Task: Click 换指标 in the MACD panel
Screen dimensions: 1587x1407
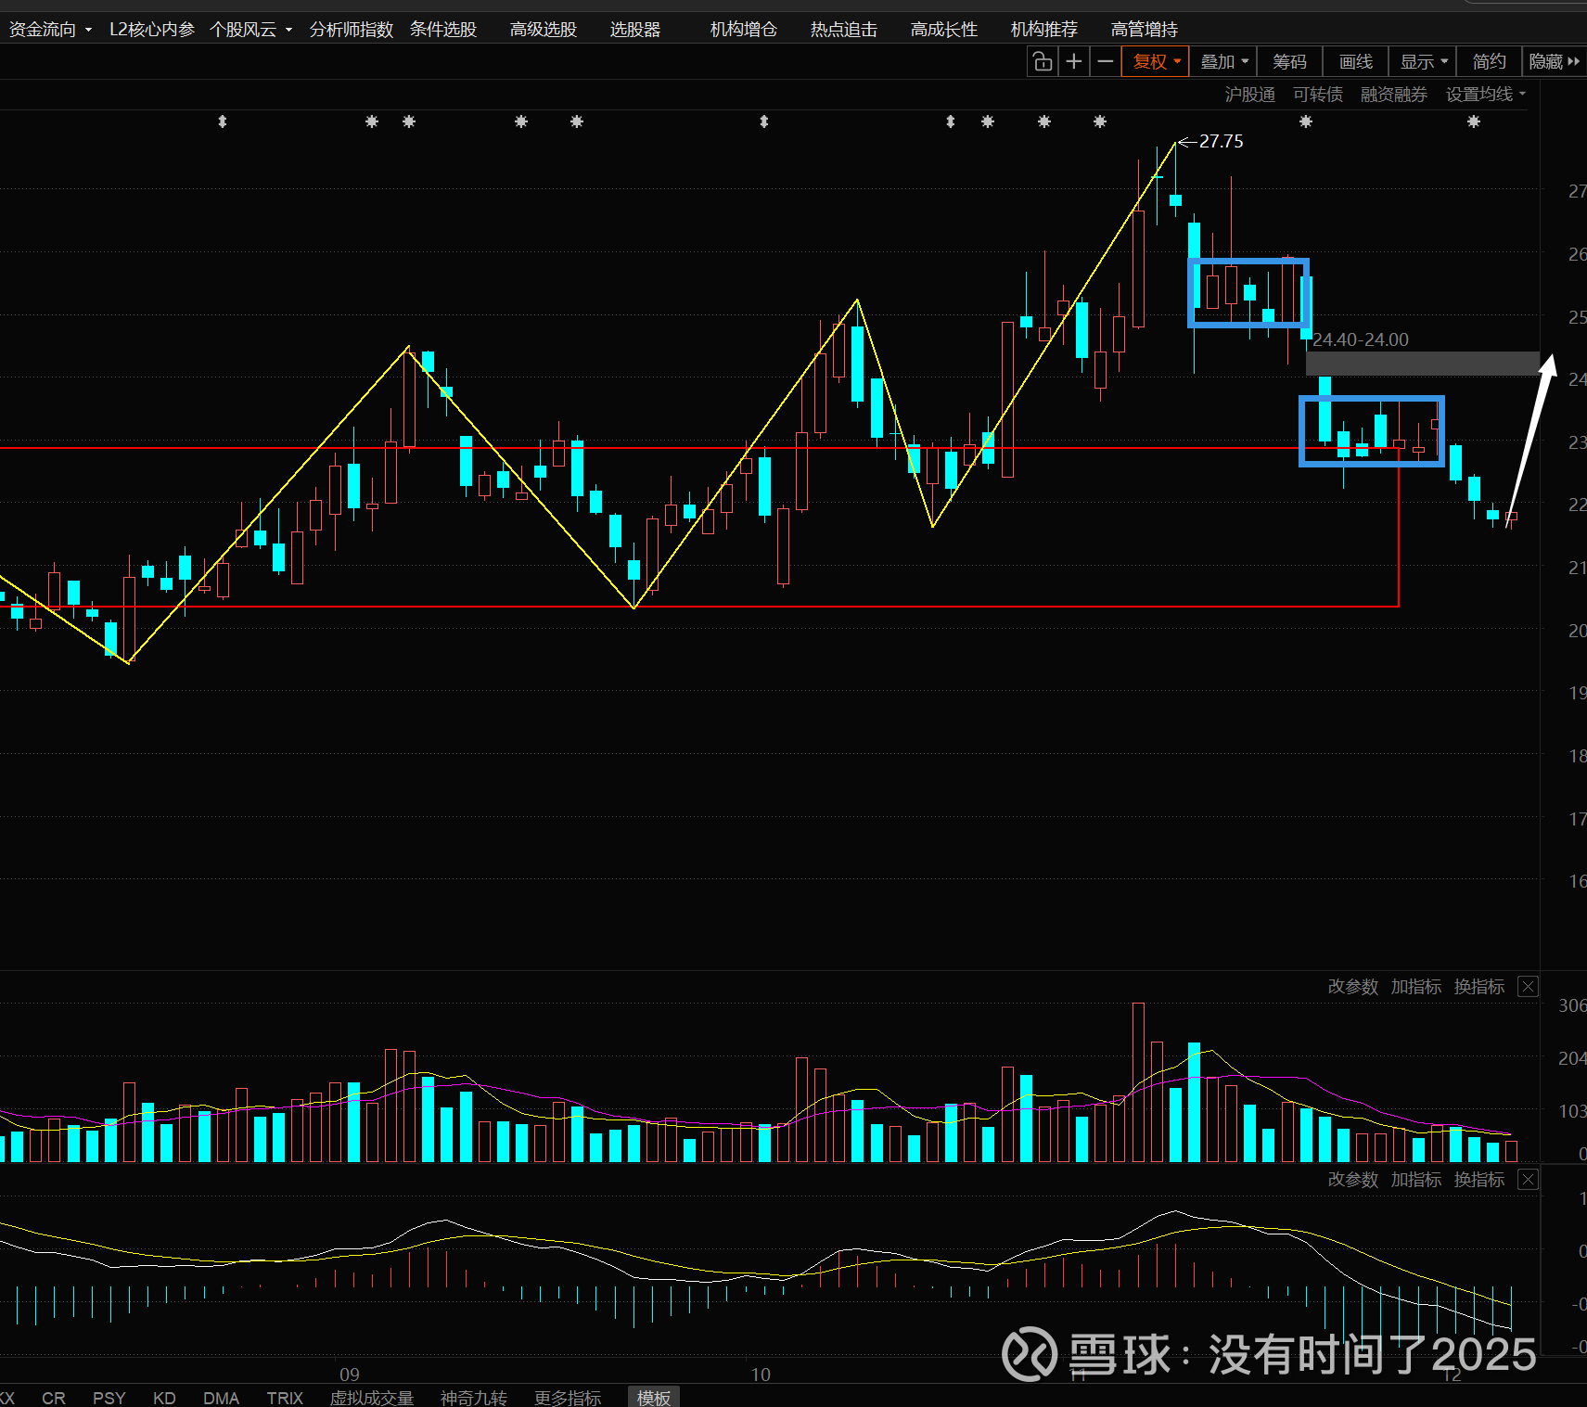Action: coord(1479,1180)
